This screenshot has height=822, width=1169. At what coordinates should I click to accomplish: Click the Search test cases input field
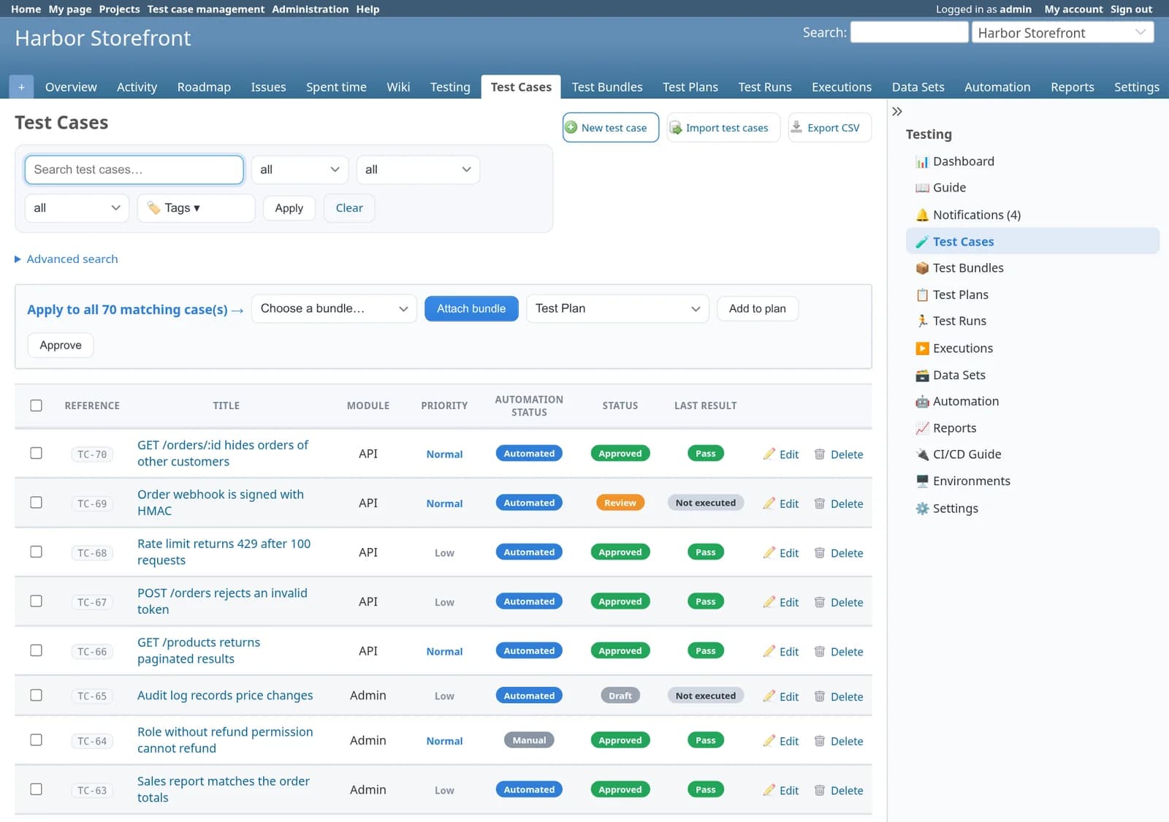(x=134, y=170)
